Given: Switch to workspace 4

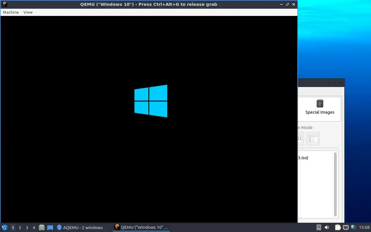Looking at the screenshot, I should (34, 228).
